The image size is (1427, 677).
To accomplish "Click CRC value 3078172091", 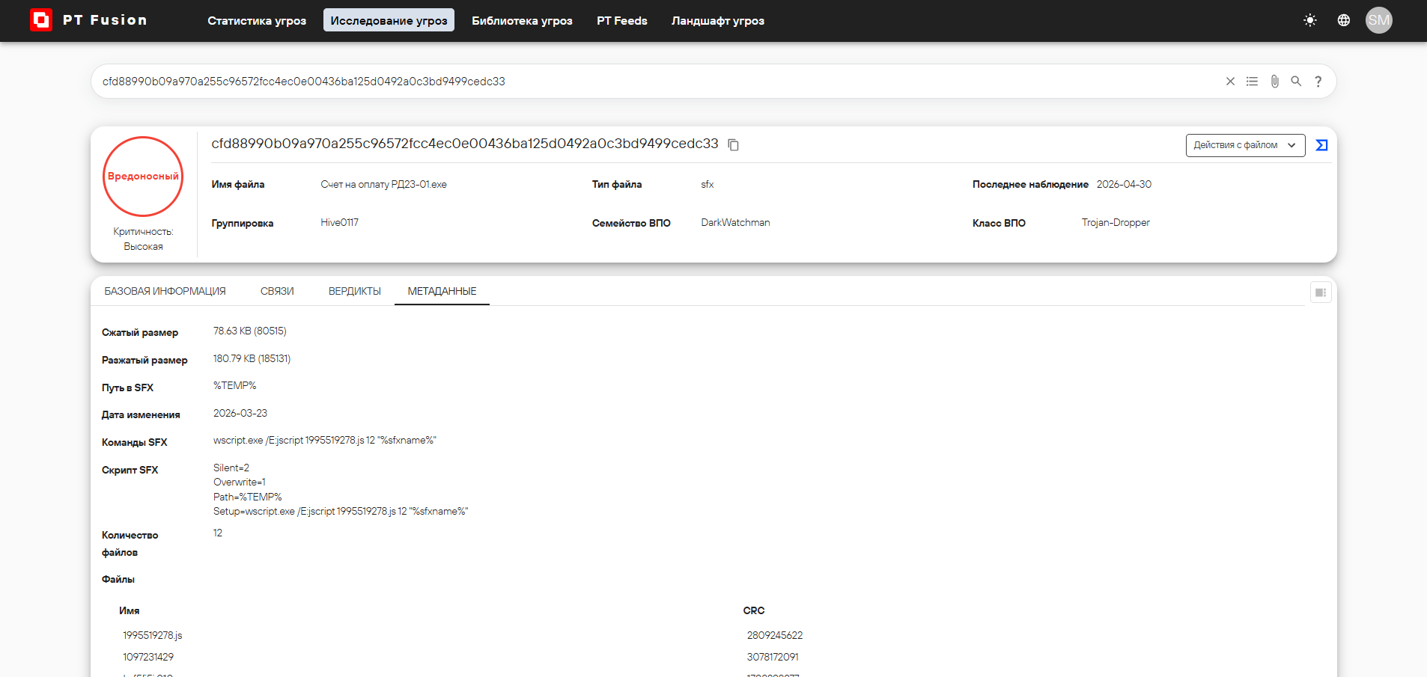I will [773, 657].
